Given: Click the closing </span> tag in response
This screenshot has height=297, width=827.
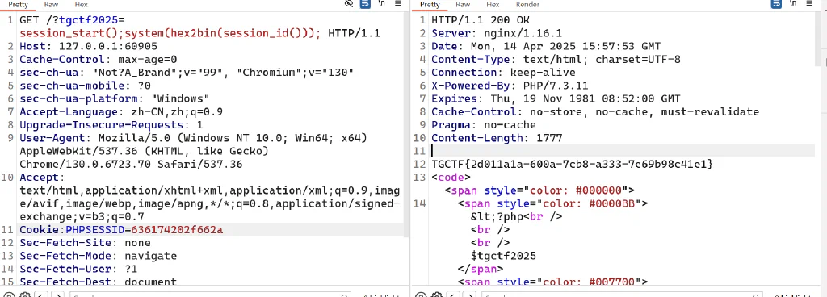Looking at the screenshot, I should [481, 269].
